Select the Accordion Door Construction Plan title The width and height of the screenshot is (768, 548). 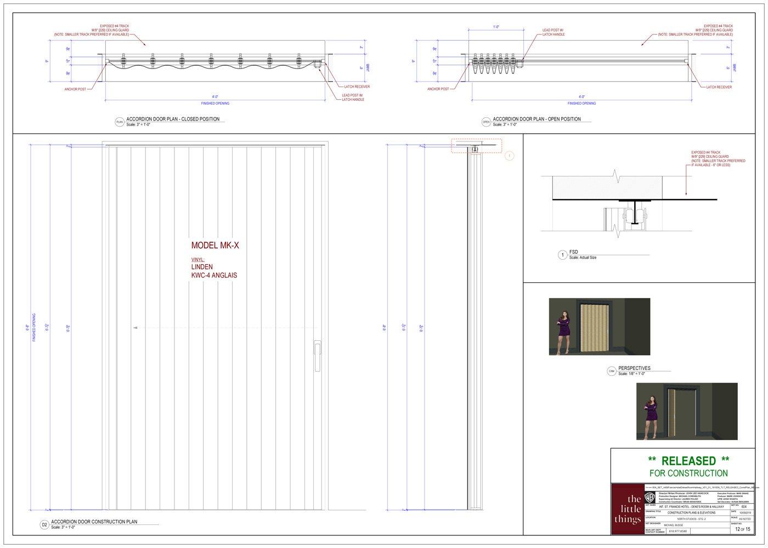(x=94, y=522)
